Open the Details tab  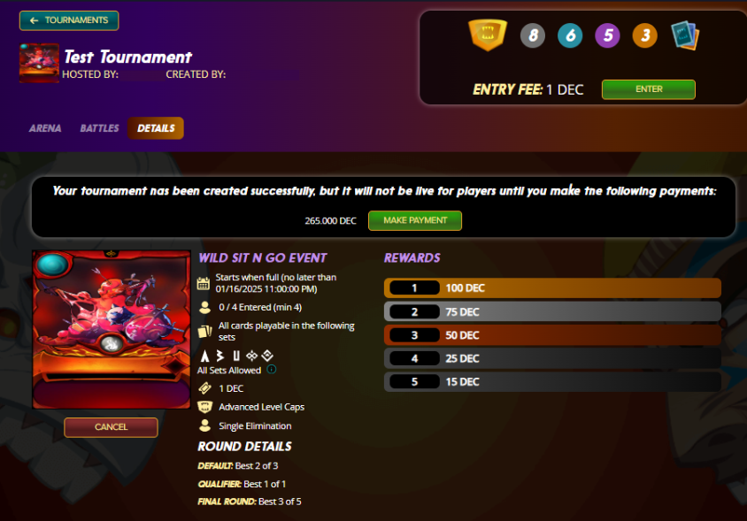click(x=156, y=128)
